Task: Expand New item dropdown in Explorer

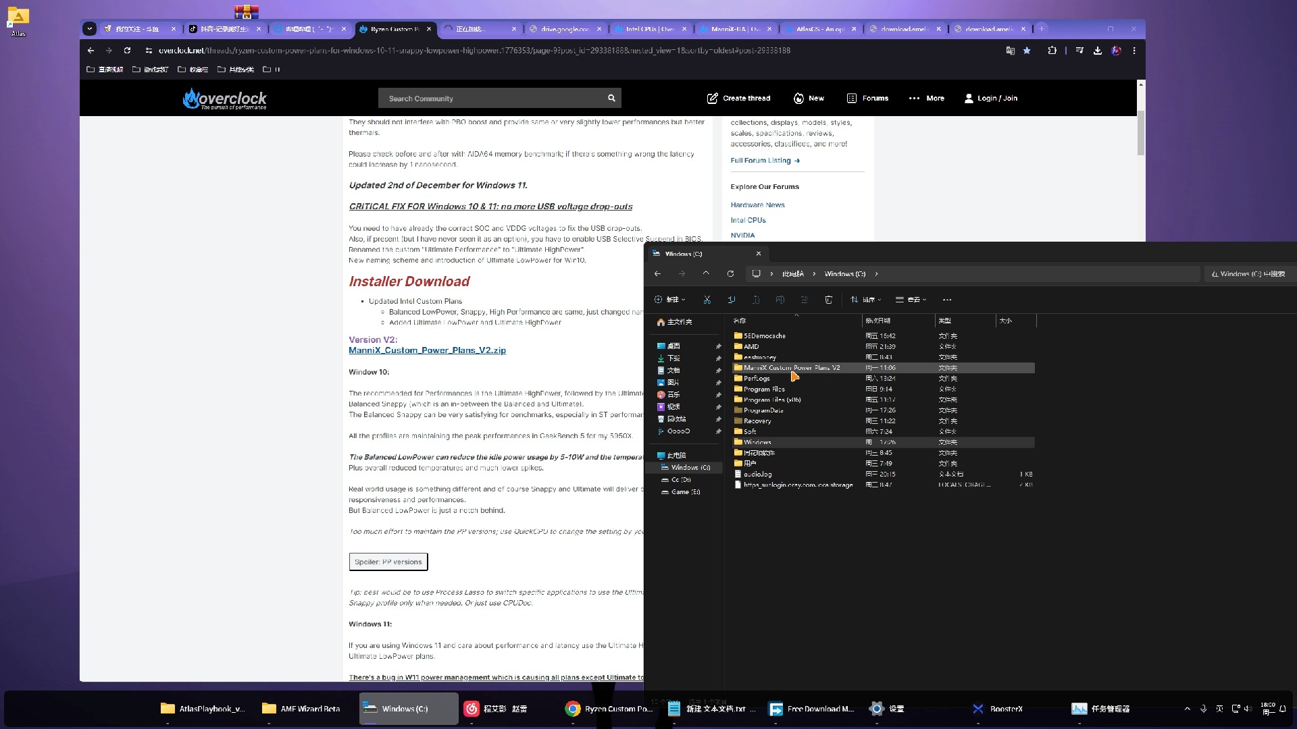Action: click(669, 300)
